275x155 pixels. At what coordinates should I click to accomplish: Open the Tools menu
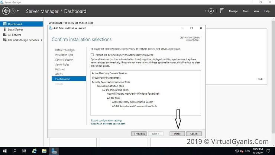(x=245, y=11)
